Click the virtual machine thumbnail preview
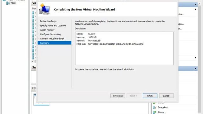Viewport: 203px width, 114px height. click(41, 99)
